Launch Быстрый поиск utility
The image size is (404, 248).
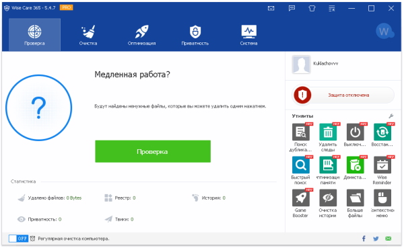click(301, 171)
